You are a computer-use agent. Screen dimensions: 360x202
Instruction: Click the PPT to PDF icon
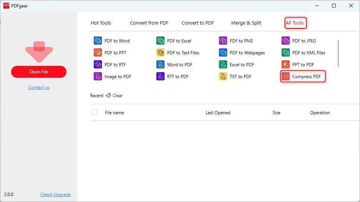coord(285,65)
